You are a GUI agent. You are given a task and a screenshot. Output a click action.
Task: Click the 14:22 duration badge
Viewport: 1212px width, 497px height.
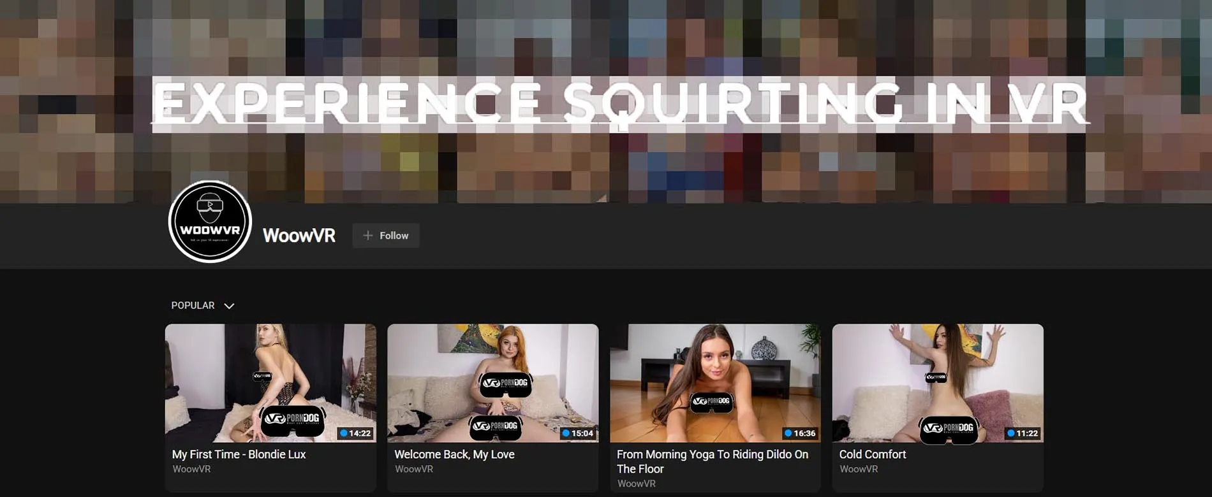(x=355, y=433)
